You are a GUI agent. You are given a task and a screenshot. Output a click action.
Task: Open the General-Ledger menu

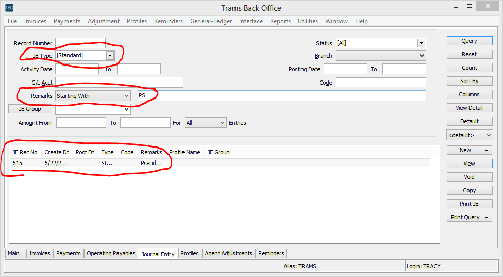point(211,21)
